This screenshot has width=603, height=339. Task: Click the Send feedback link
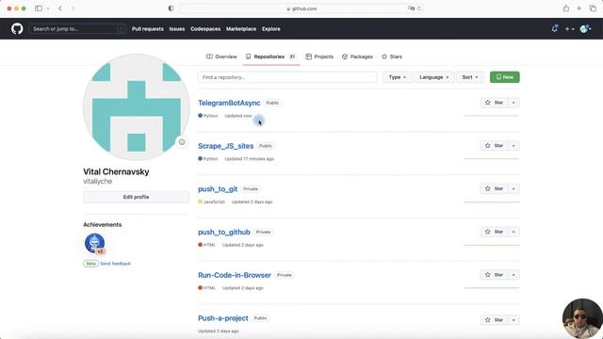pyautogui.click(x=115, y=264)
